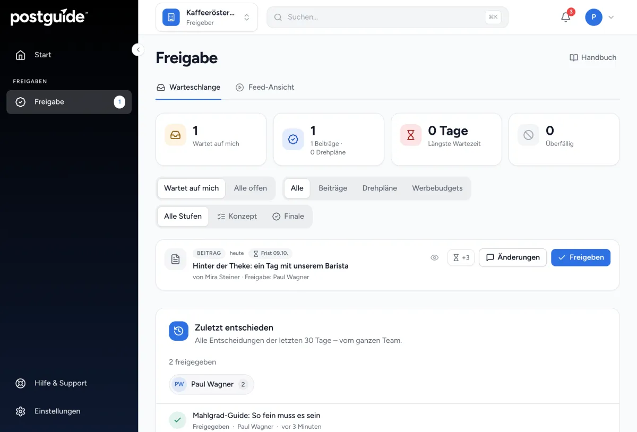The width and height of the screenshot is (637, 432).
Task: Open the Kaffeeröster workspace switcher
Action: click(207, 17)
